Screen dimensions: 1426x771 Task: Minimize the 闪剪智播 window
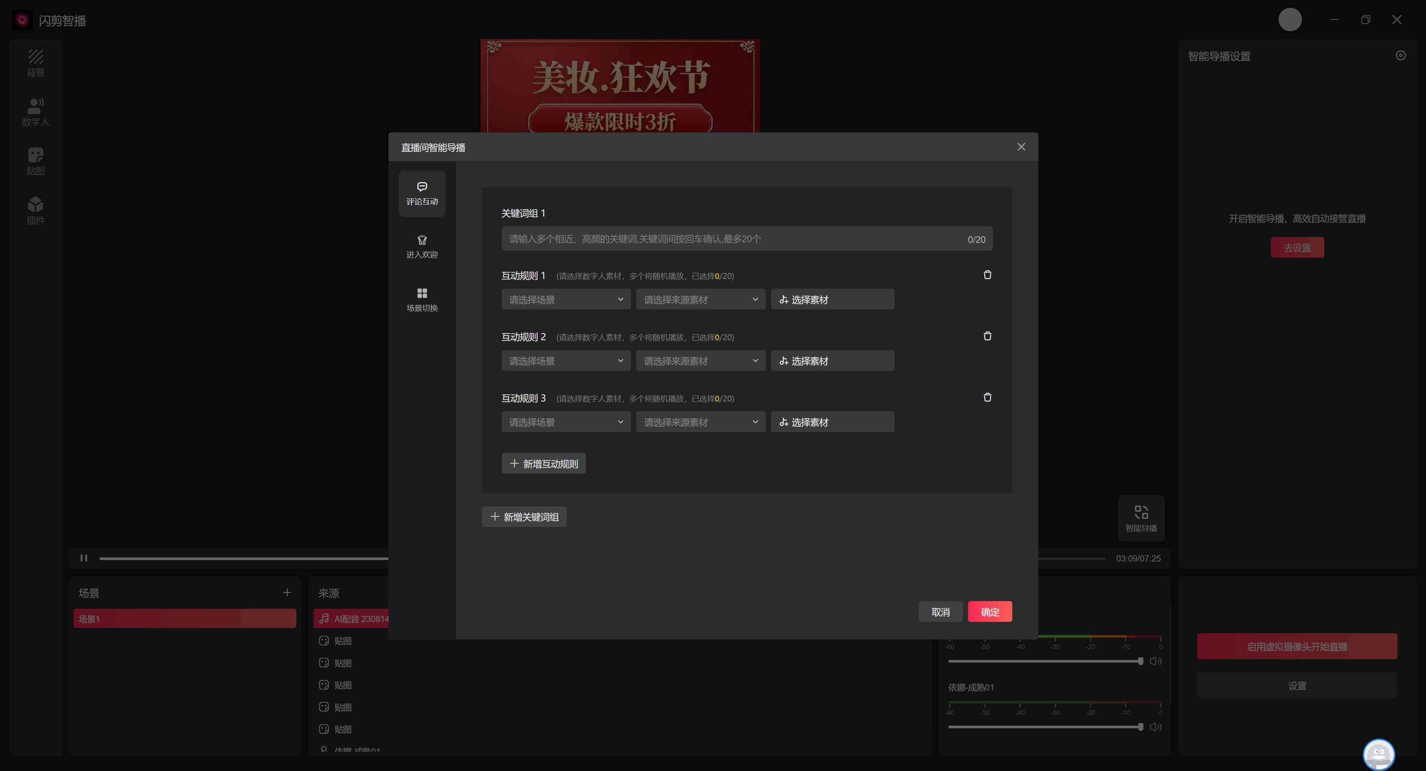1335,20
